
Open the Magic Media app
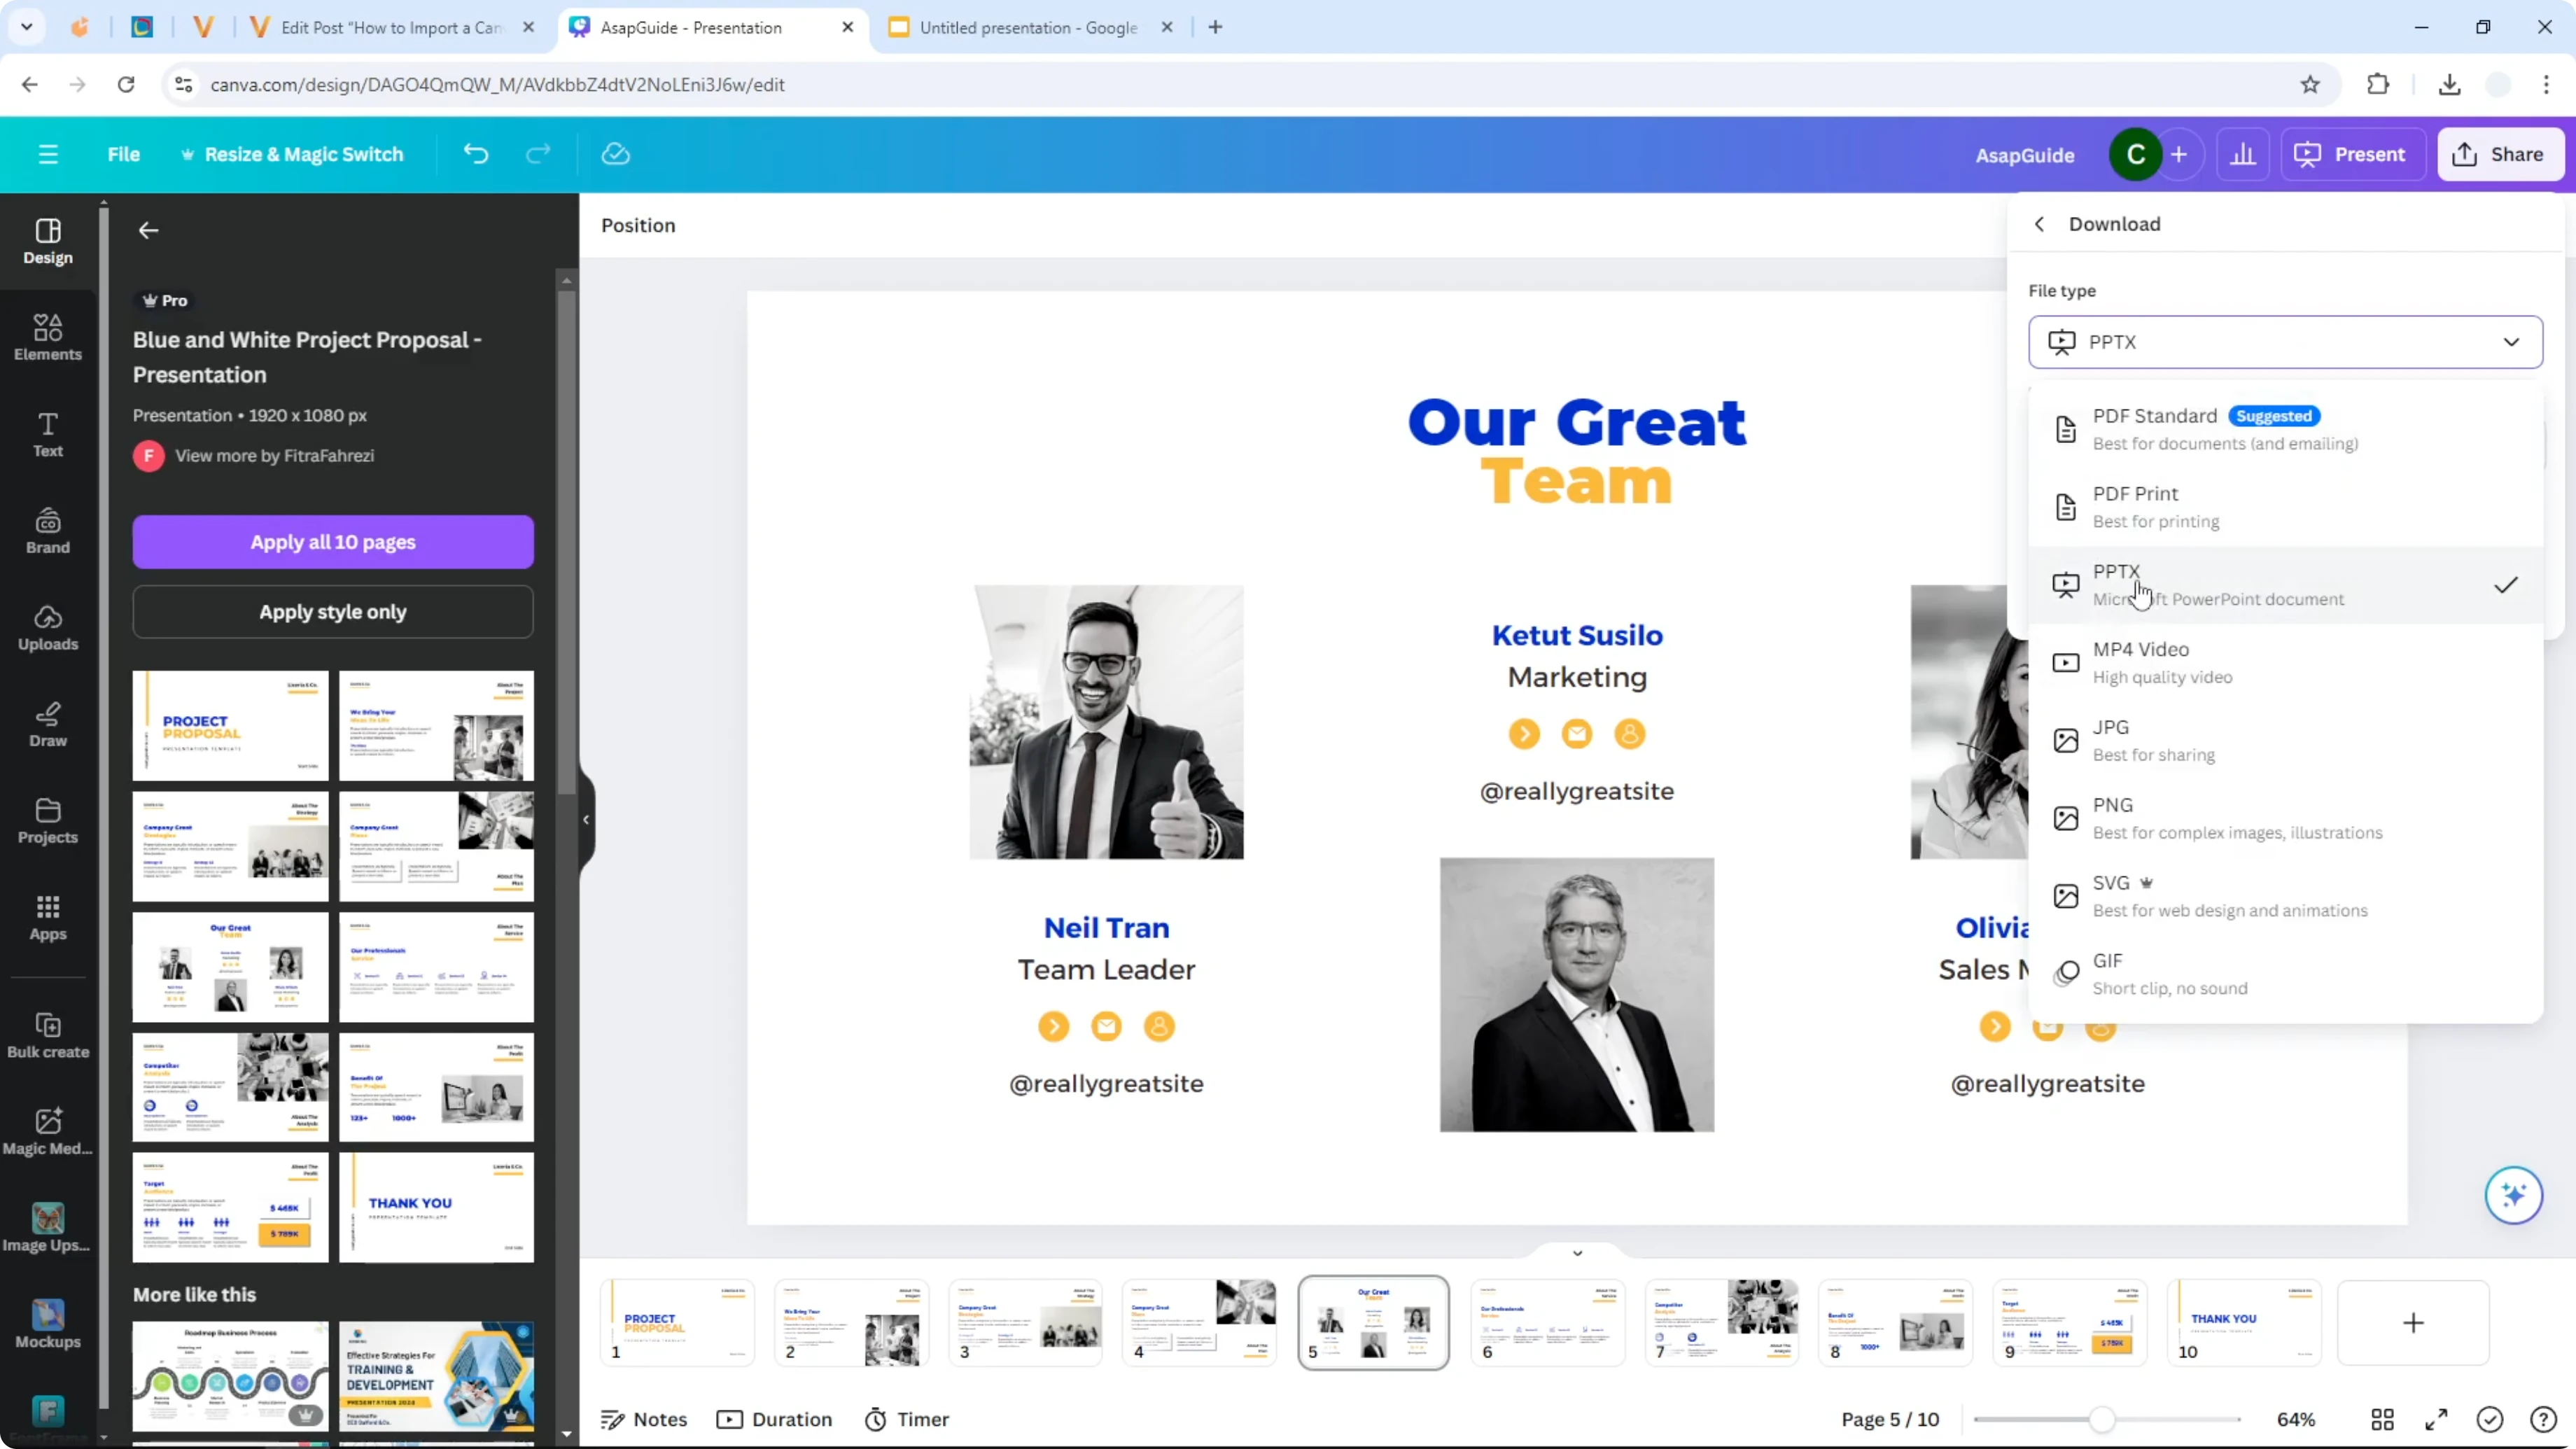[48, 1132]
